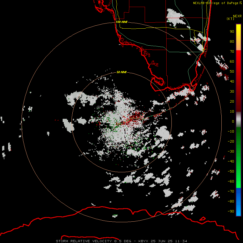This screenshot has height=243, width=243.
Task: Click the blue segment of color bar
Action: (x=238, y=202)
